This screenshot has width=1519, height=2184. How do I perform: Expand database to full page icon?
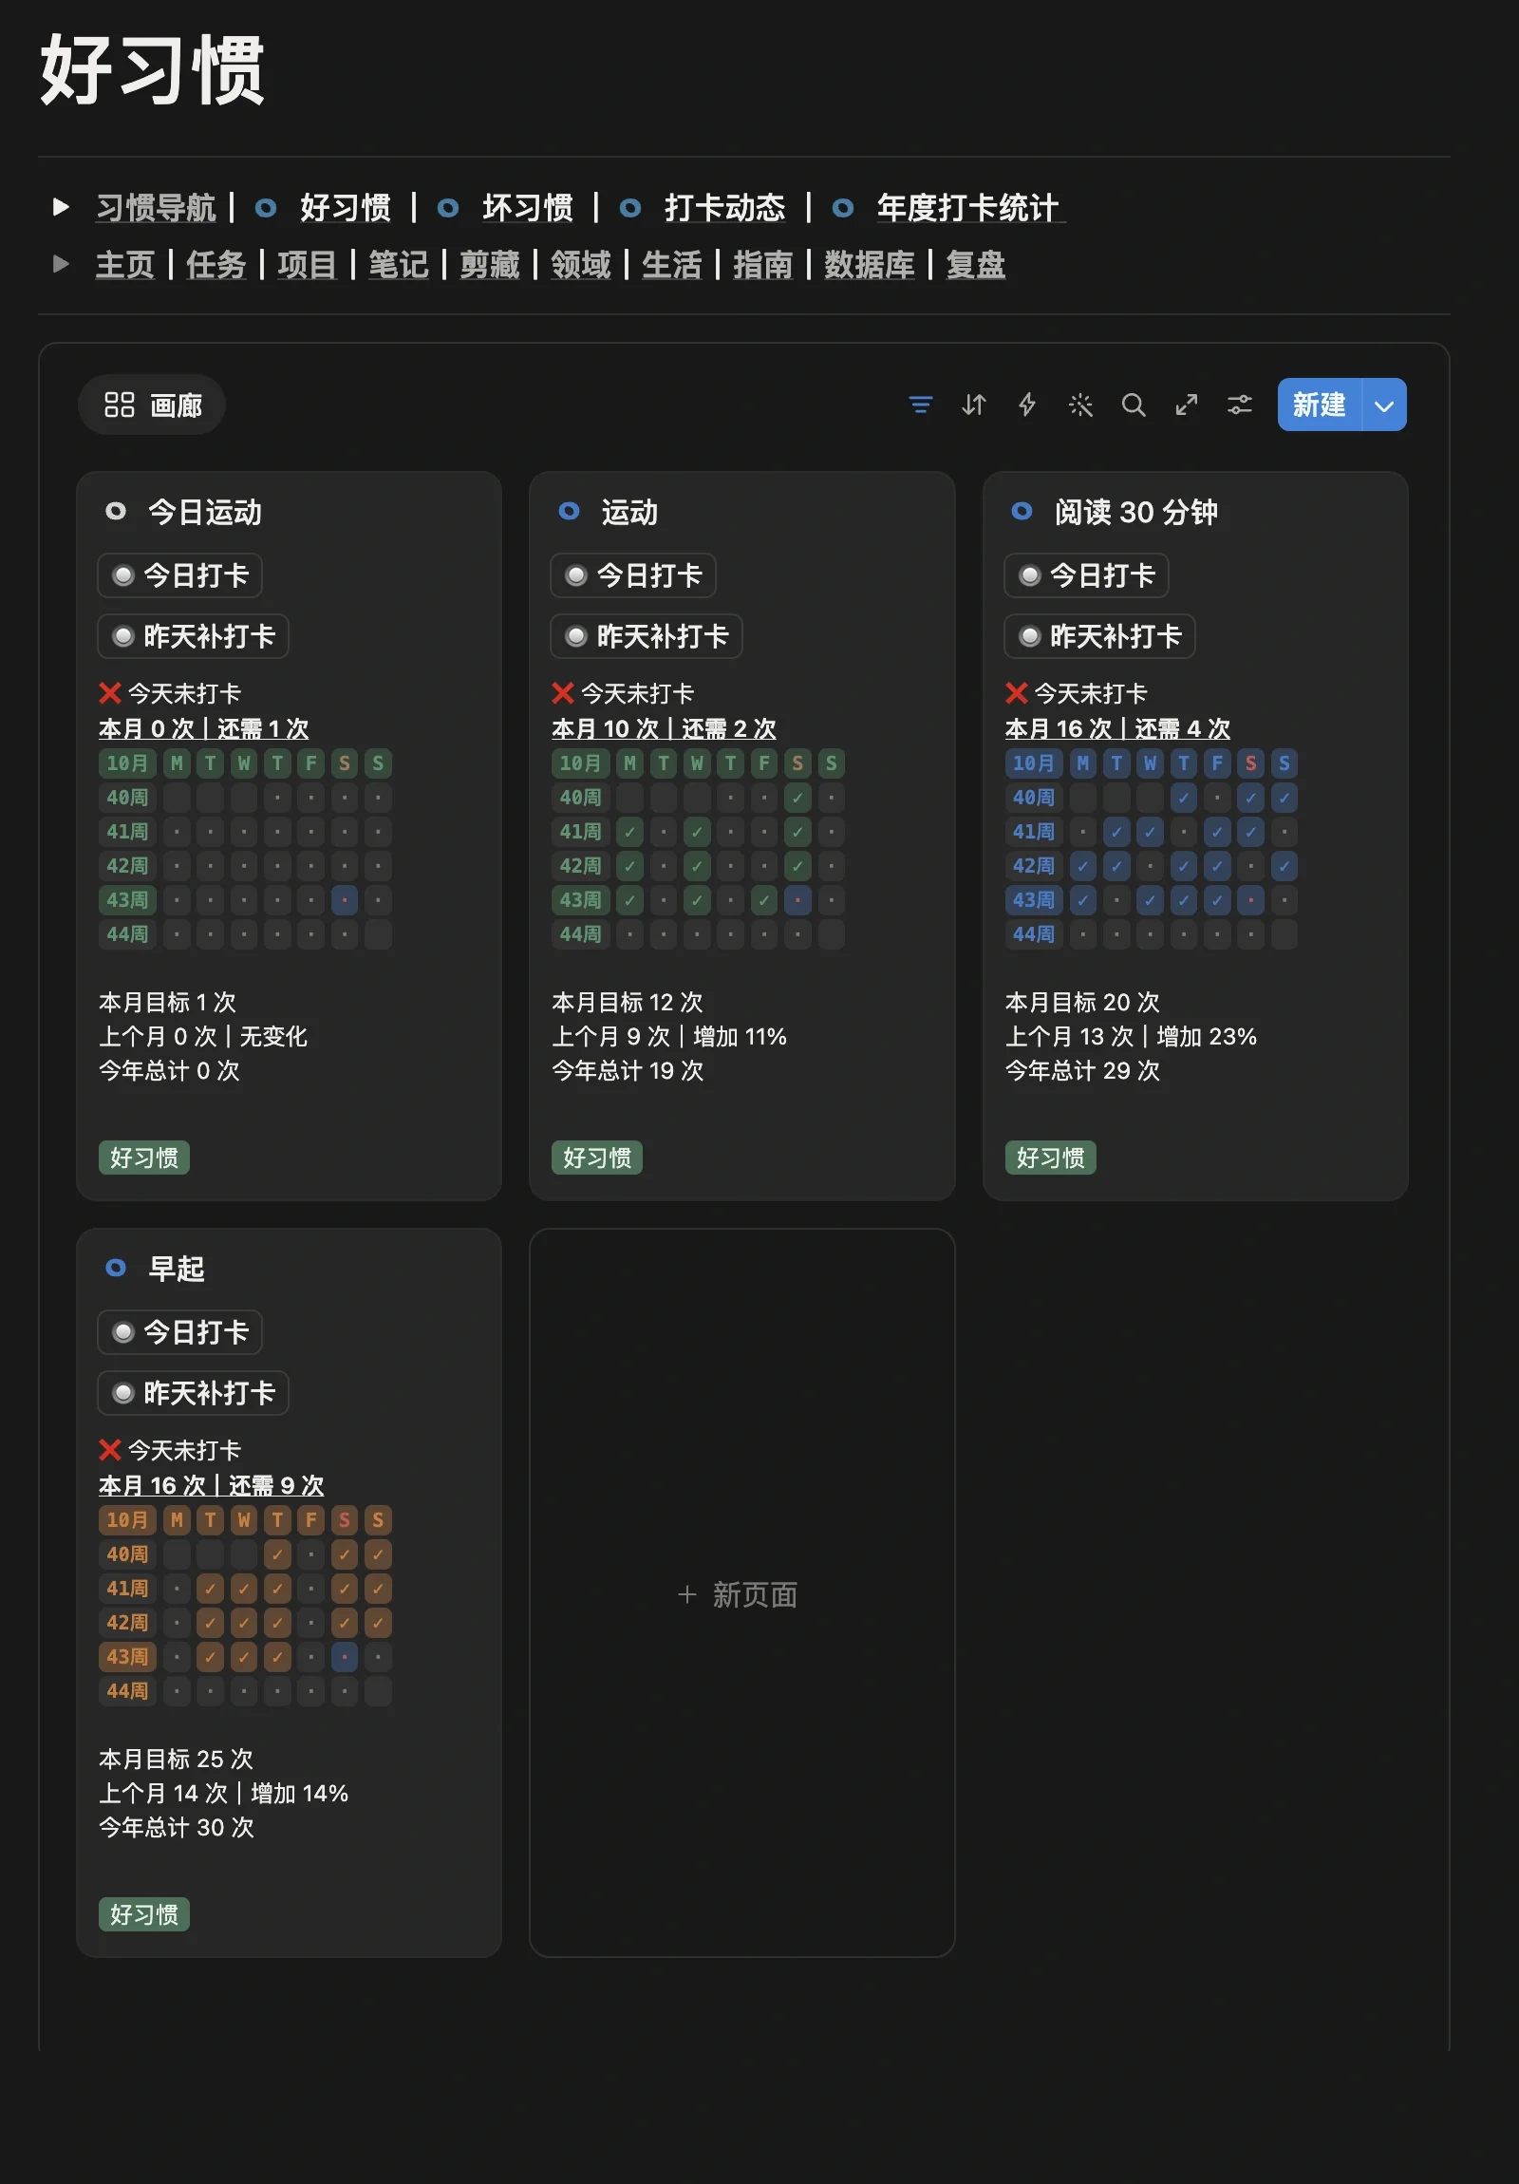(x=1186, y=405)
